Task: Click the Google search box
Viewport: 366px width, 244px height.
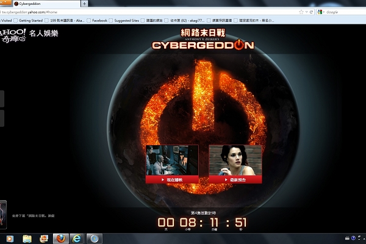Action: (345, 12)
